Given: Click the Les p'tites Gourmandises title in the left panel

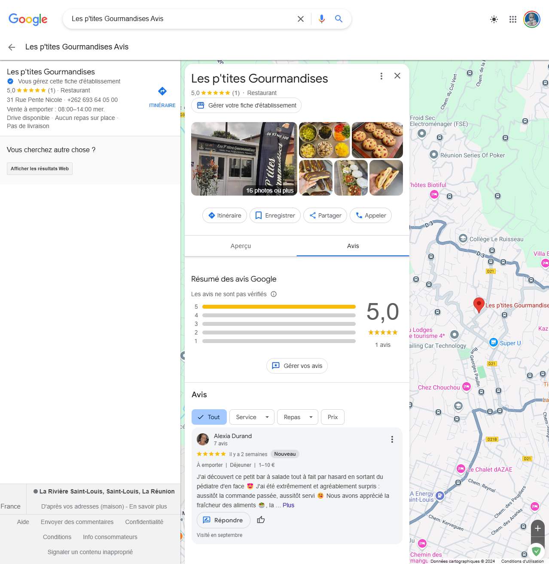Looking at the screenshot, I should [x=51, y=72].
